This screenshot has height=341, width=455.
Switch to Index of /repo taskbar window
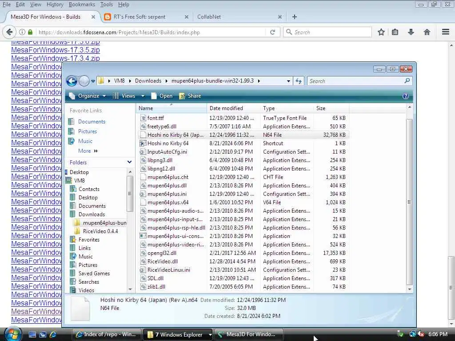pyautogui.click(x=106, y=334)
